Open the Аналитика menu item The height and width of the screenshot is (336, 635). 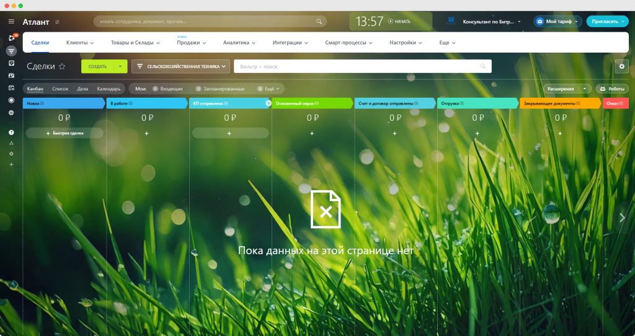239,43
